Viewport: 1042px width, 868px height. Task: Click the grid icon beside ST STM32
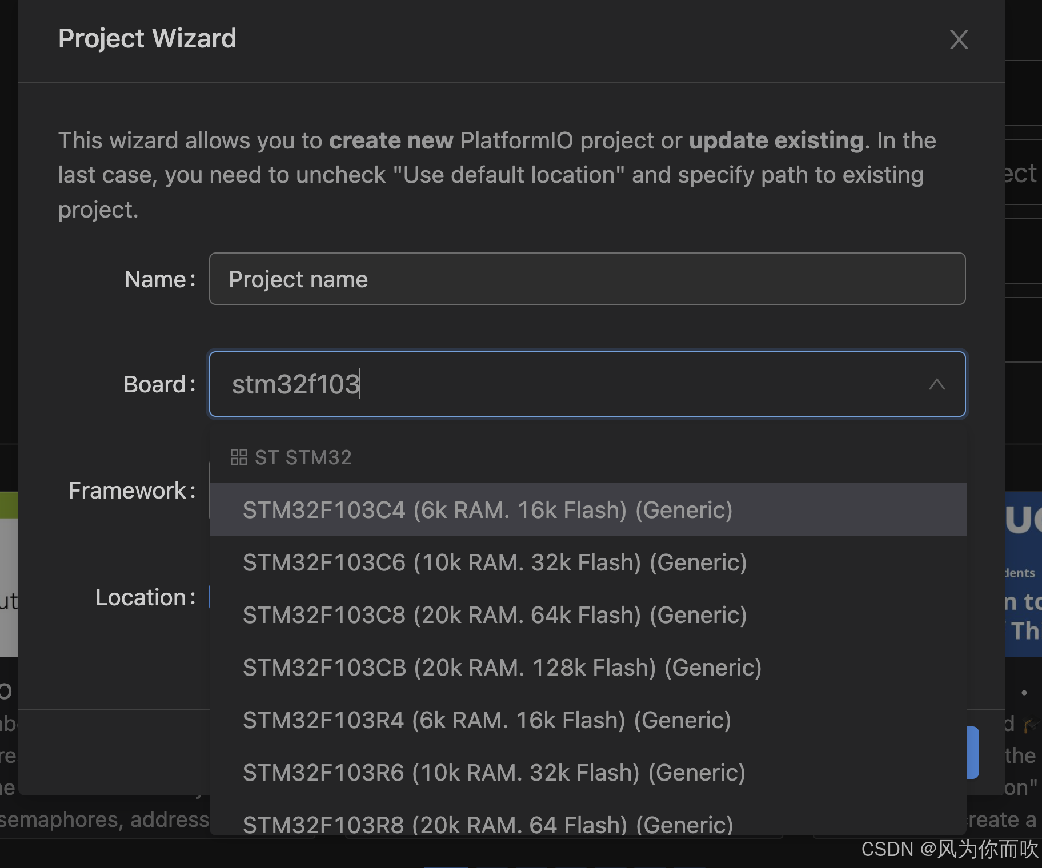[238, 457]
